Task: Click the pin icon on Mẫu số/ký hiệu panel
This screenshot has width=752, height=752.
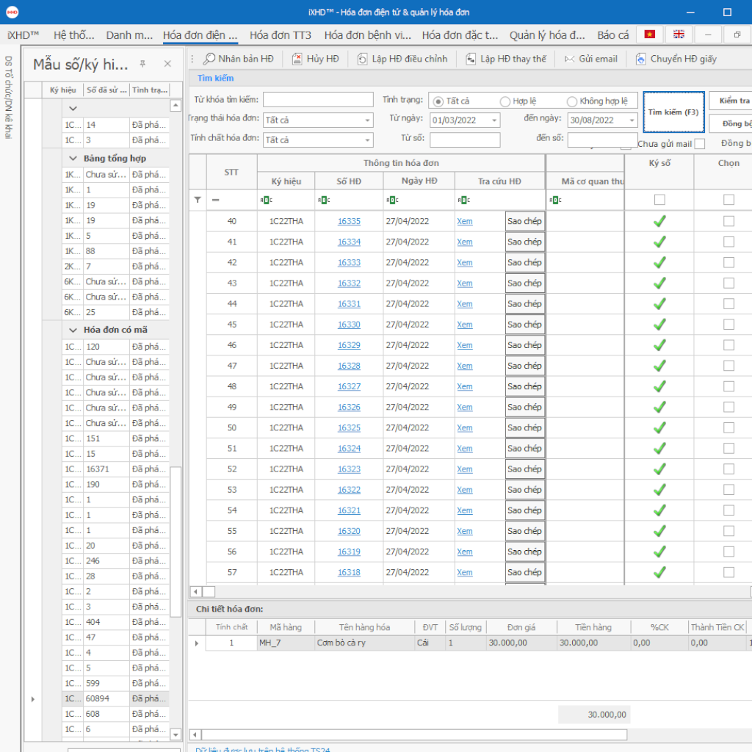Action: pos(142,64)
